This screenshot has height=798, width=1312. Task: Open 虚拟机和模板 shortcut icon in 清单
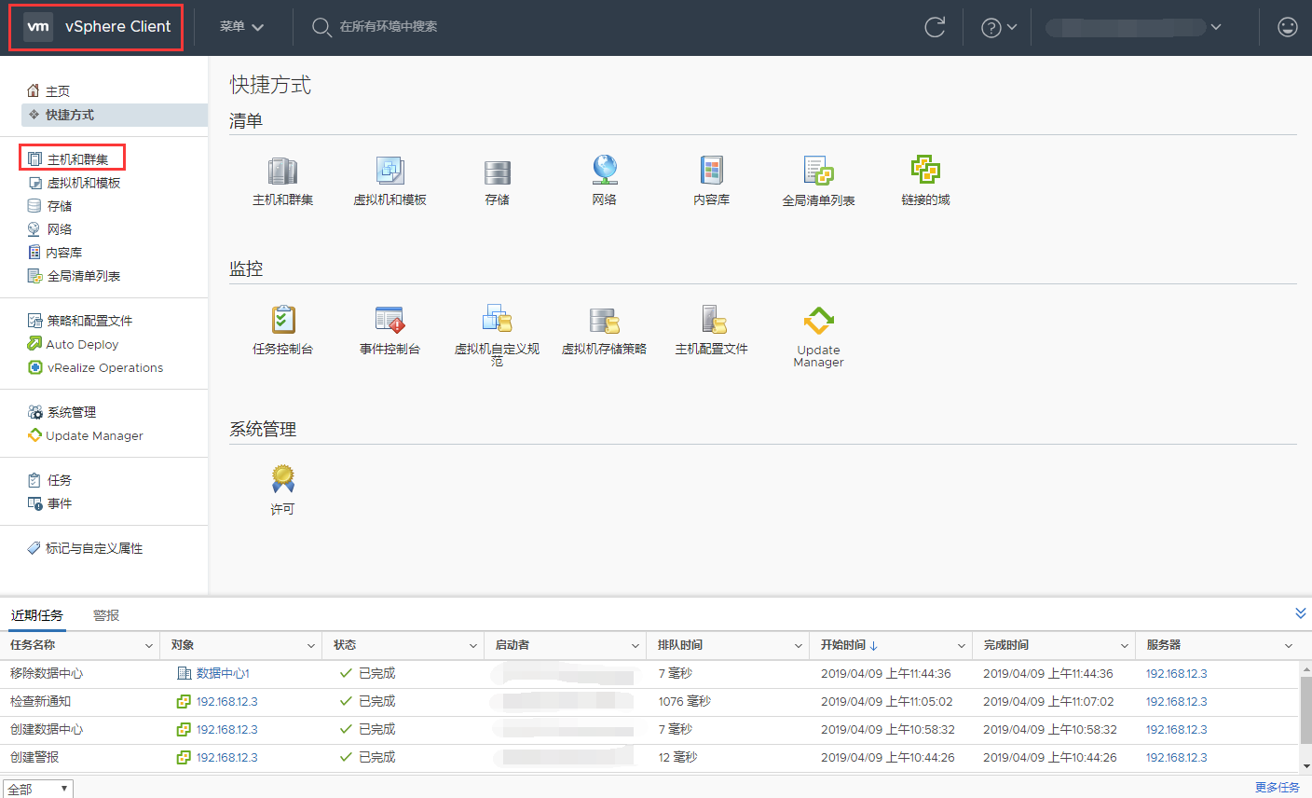coord(389,171)
